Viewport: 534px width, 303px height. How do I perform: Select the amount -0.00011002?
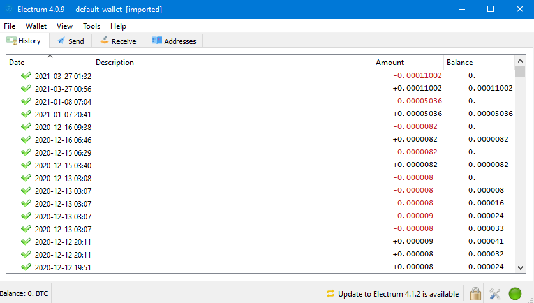point(417,75)
